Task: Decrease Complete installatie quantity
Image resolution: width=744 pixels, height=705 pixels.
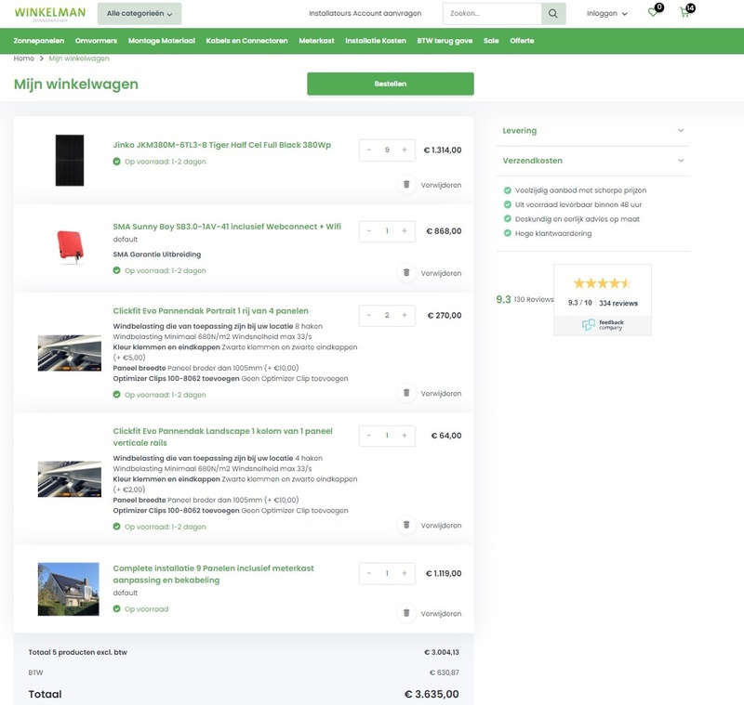Action: tap(368, 573)
